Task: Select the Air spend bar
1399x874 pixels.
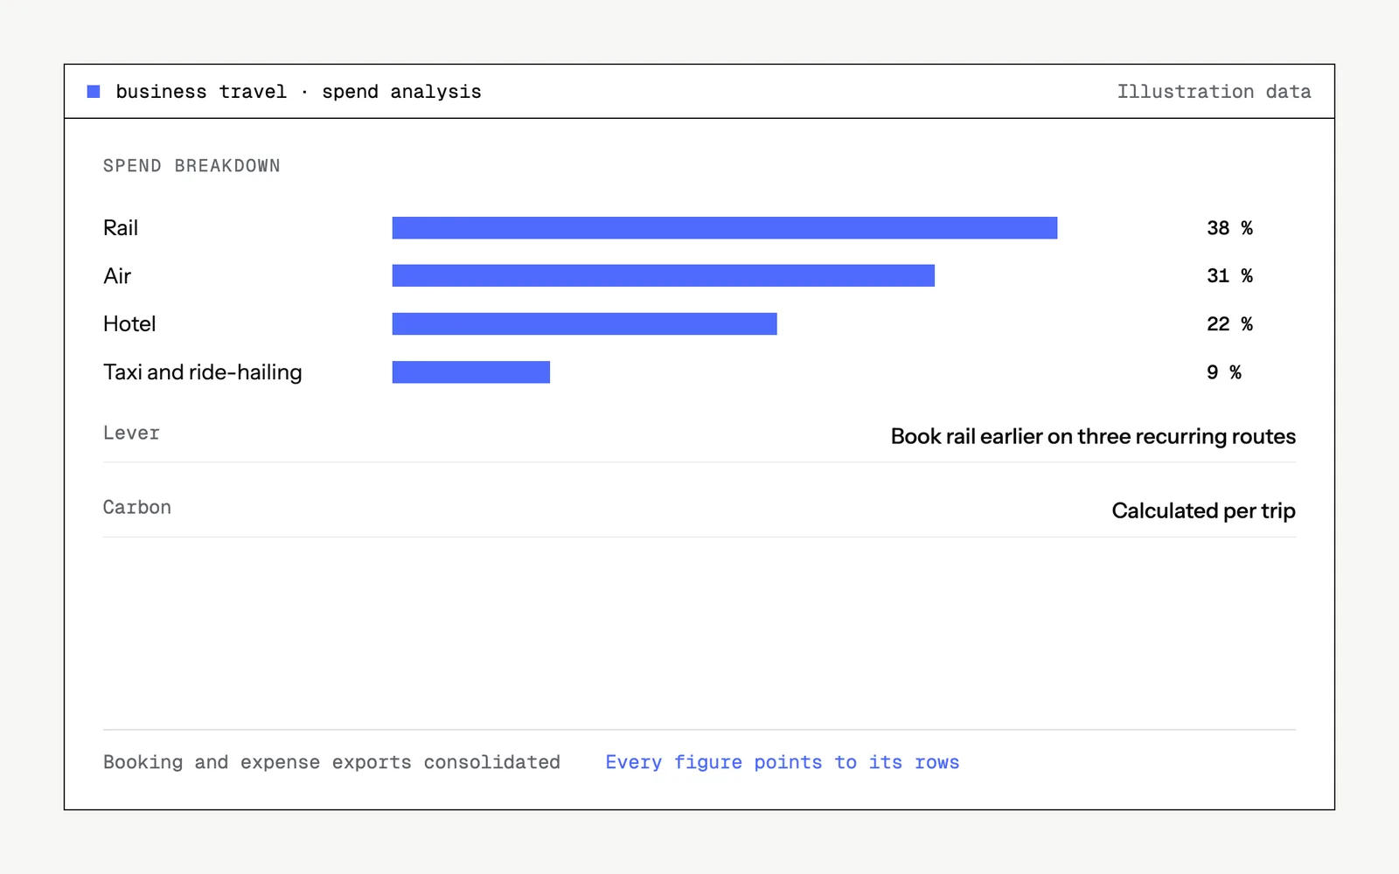Action: tap(664, 276)
